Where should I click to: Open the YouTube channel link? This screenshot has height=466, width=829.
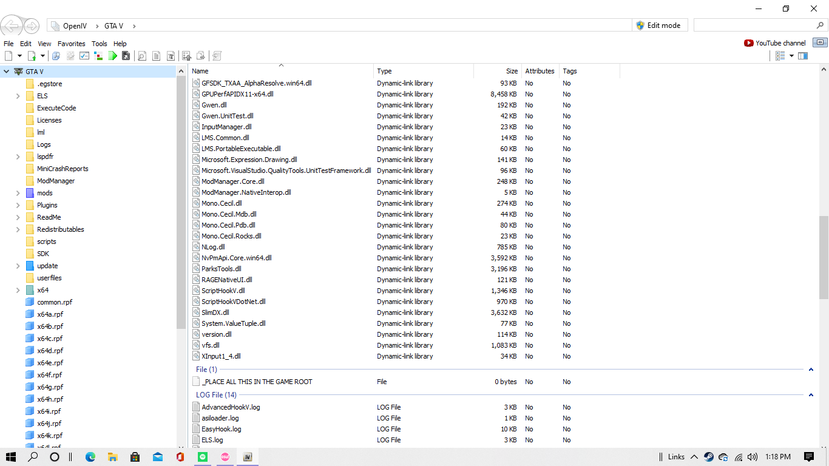(x=775, y=43)
